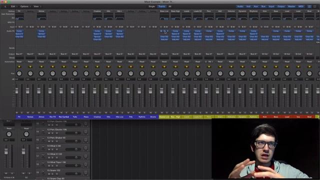
Task: Open output Bus slot on Noises channel
Action: pyautogui.click(x=30, y=54)
